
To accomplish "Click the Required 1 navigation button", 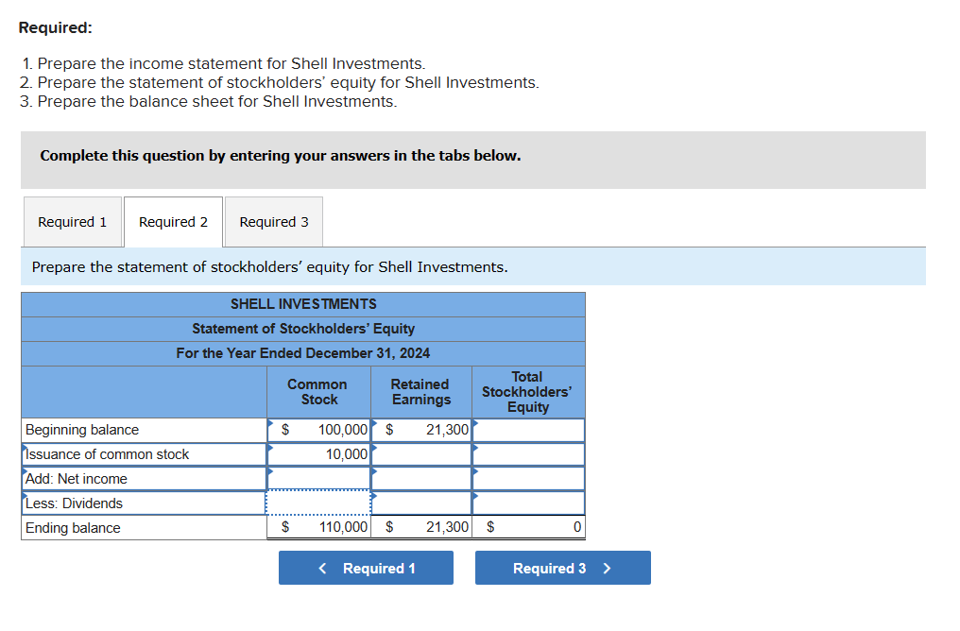I will pos(366,567).
